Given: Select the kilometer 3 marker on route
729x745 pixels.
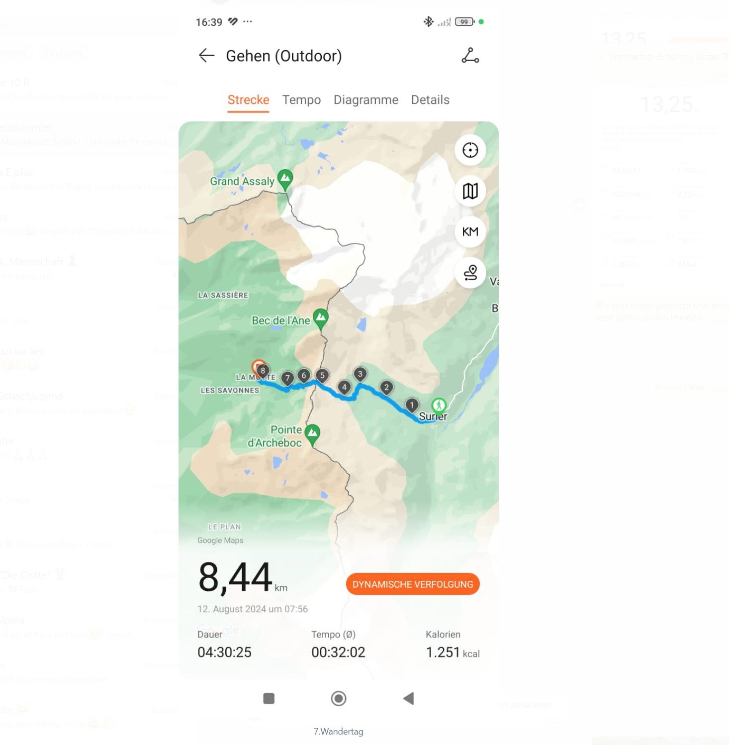Looking at the screenshot, I should tap(360, 374).
